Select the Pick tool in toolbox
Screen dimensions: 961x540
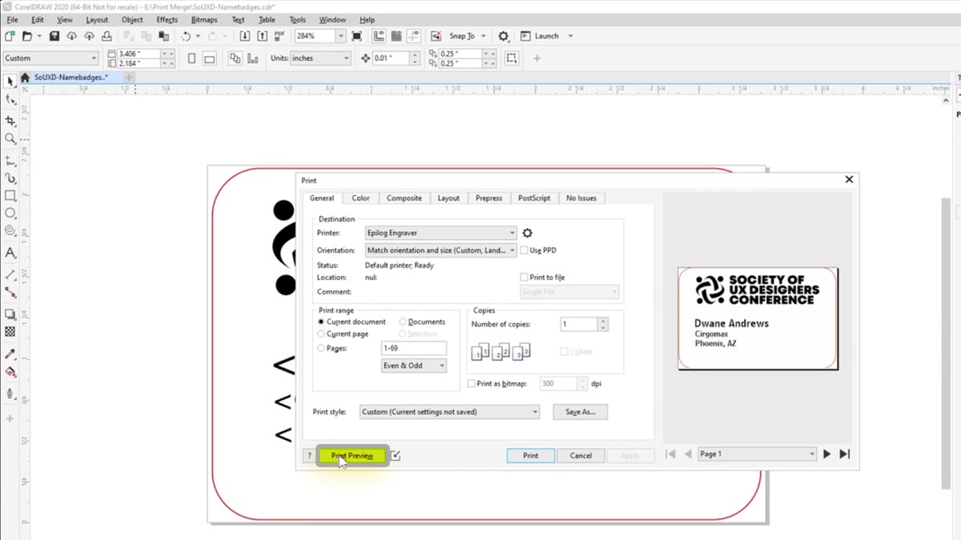10,82
